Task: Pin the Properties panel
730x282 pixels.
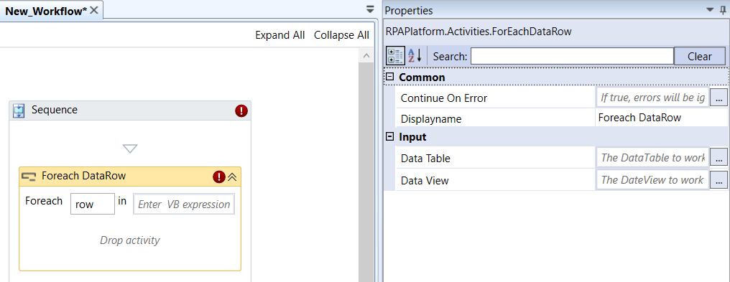Action: coord(723,10)
